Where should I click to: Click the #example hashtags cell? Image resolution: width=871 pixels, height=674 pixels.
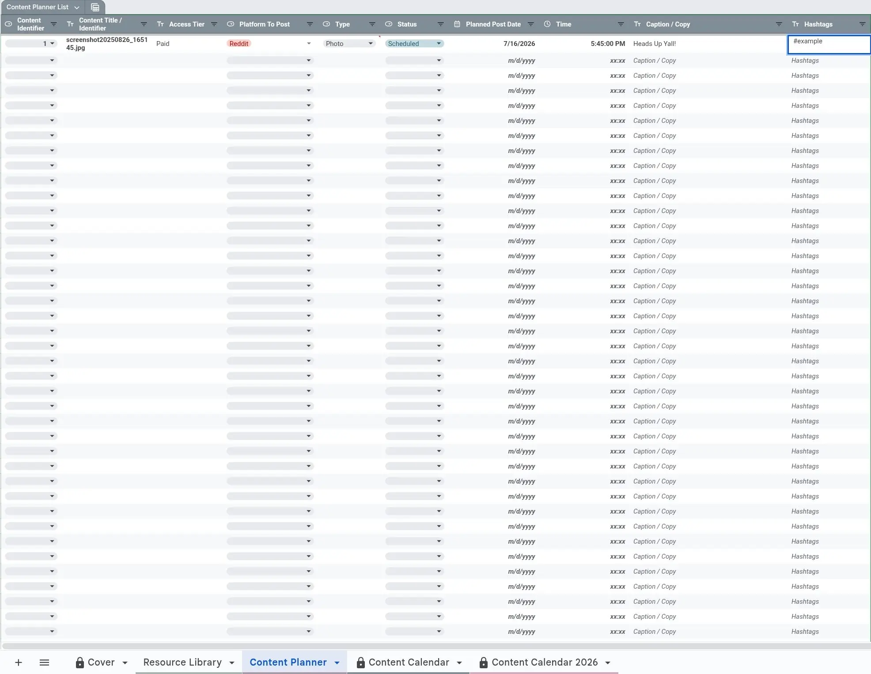(x=829, y=44)
